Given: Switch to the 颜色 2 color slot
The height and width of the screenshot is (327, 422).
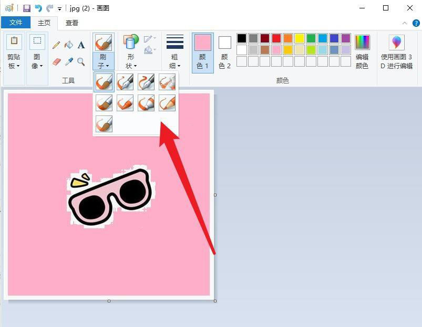Looking at the screenshot, I should (x=225, y=52).
